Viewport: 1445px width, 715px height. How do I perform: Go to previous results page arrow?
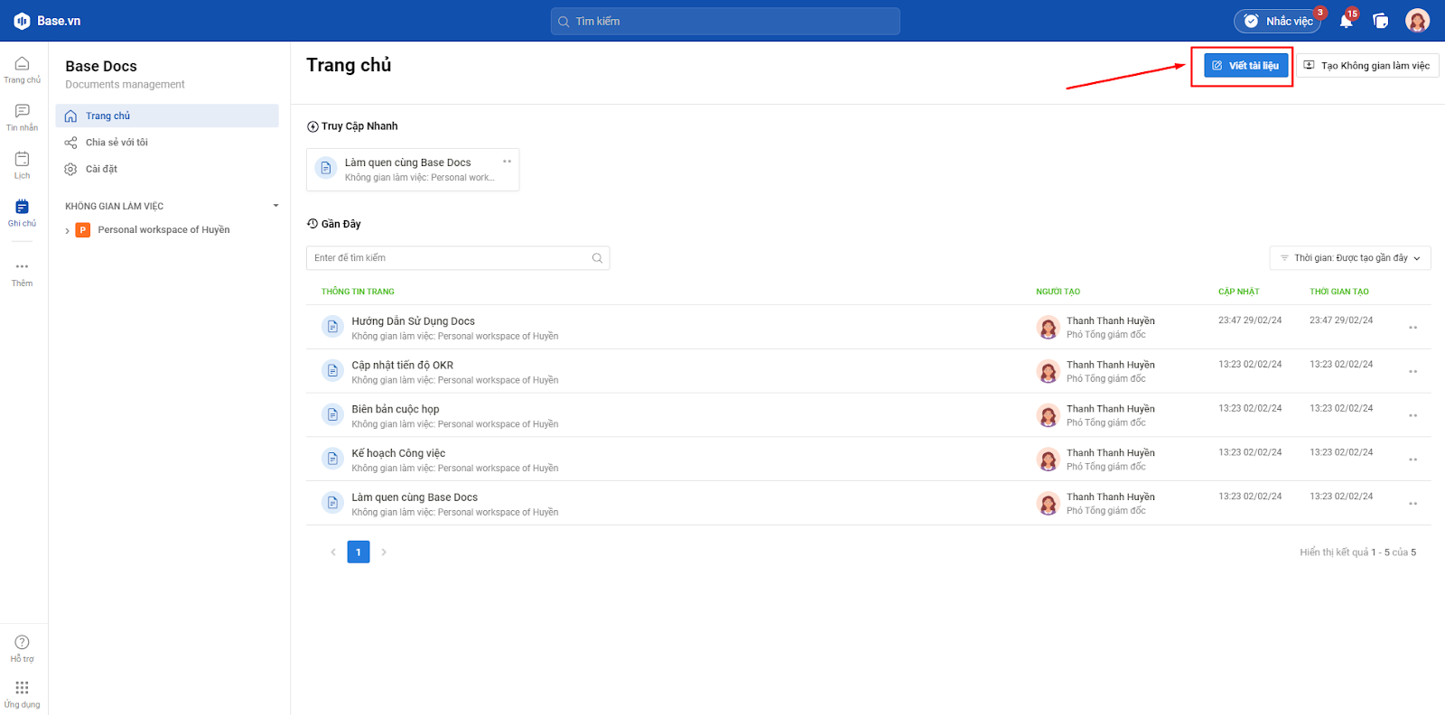[333, 552]
